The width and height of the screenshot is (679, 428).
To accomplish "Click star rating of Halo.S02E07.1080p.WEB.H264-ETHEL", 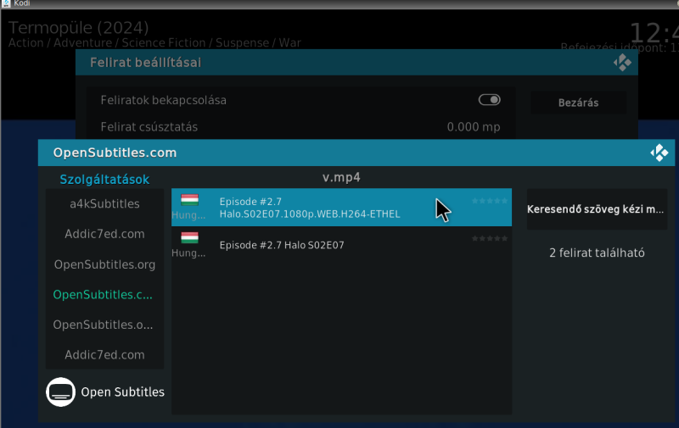I will point(490,201).
